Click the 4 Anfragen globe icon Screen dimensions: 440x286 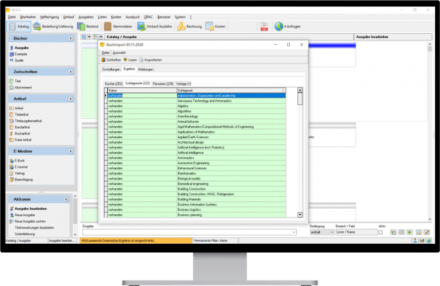pos(288,26)
